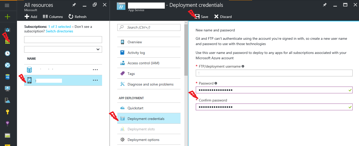
Task: Open the Tags menu item
Action: coord(149,74)
